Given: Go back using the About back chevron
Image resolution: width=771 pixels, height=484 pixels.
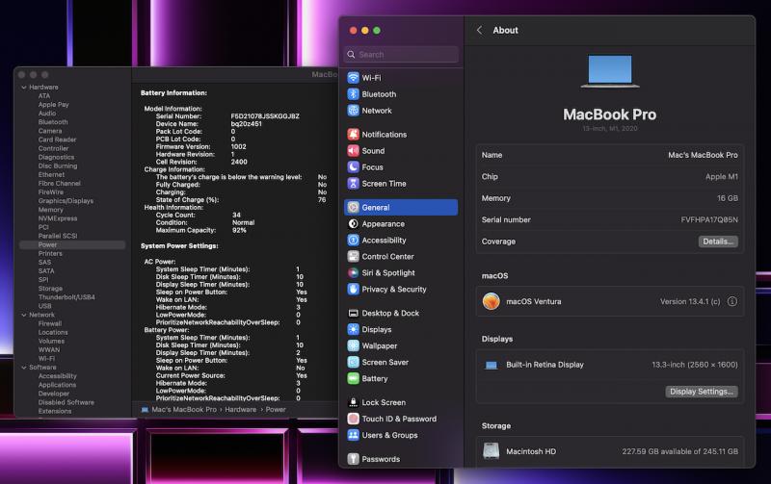Looking at the screenshot, I should (x=479, y=30).
